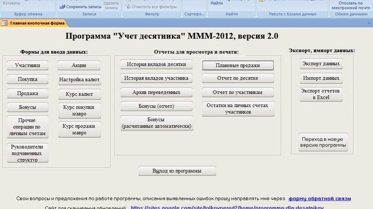Viewport: 373px width, 209px height.
Task: Open the форму обратной связи link
Action: 320,199
